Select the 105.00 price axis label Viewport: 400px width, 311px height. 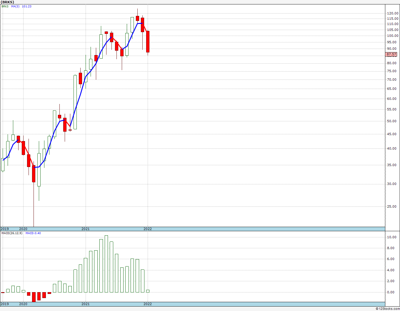click(x=393, y=30)
